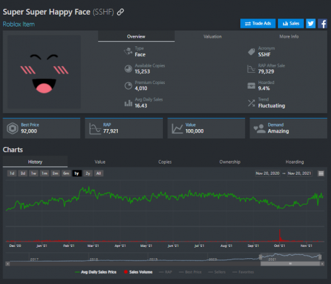The width and height of the screenshot is (331, 284).
Task: Set chart range to 6m
Action: coord(66,173)
